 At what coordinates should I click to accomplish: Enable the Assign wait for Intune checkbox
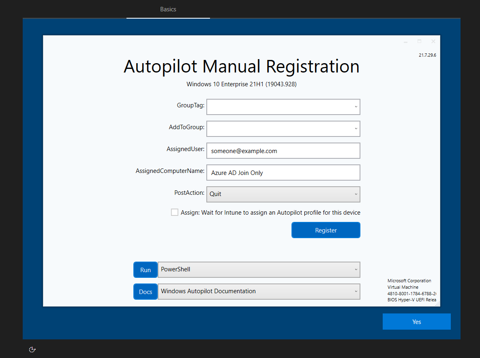point(174,212)
